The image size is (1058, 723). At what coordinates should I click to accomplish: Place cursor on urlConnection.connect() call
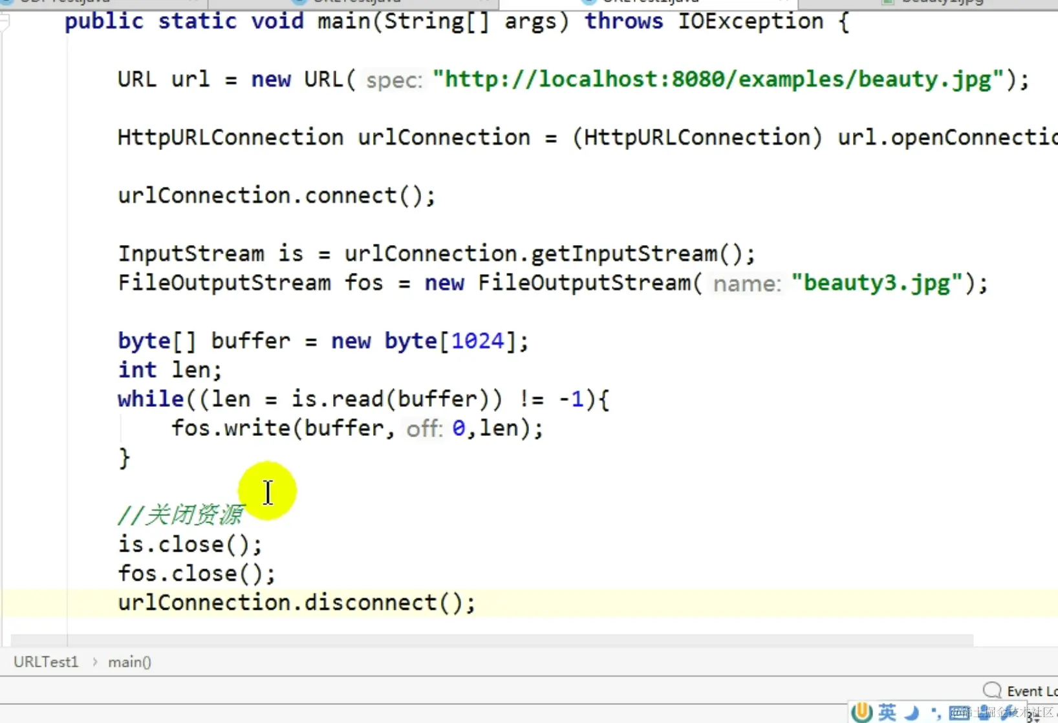pos(277,195)
